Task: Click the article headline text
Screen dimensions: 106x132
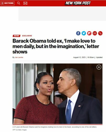Action: 56,46
